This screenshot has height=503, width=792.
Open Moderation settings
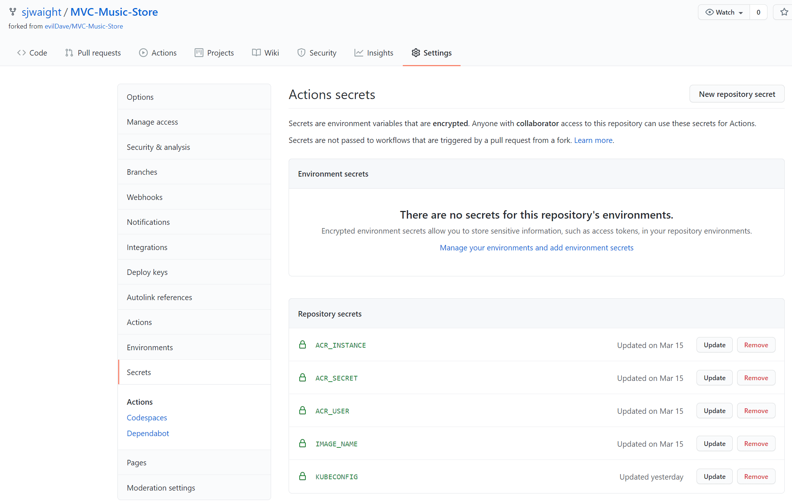tap(194, 488)
